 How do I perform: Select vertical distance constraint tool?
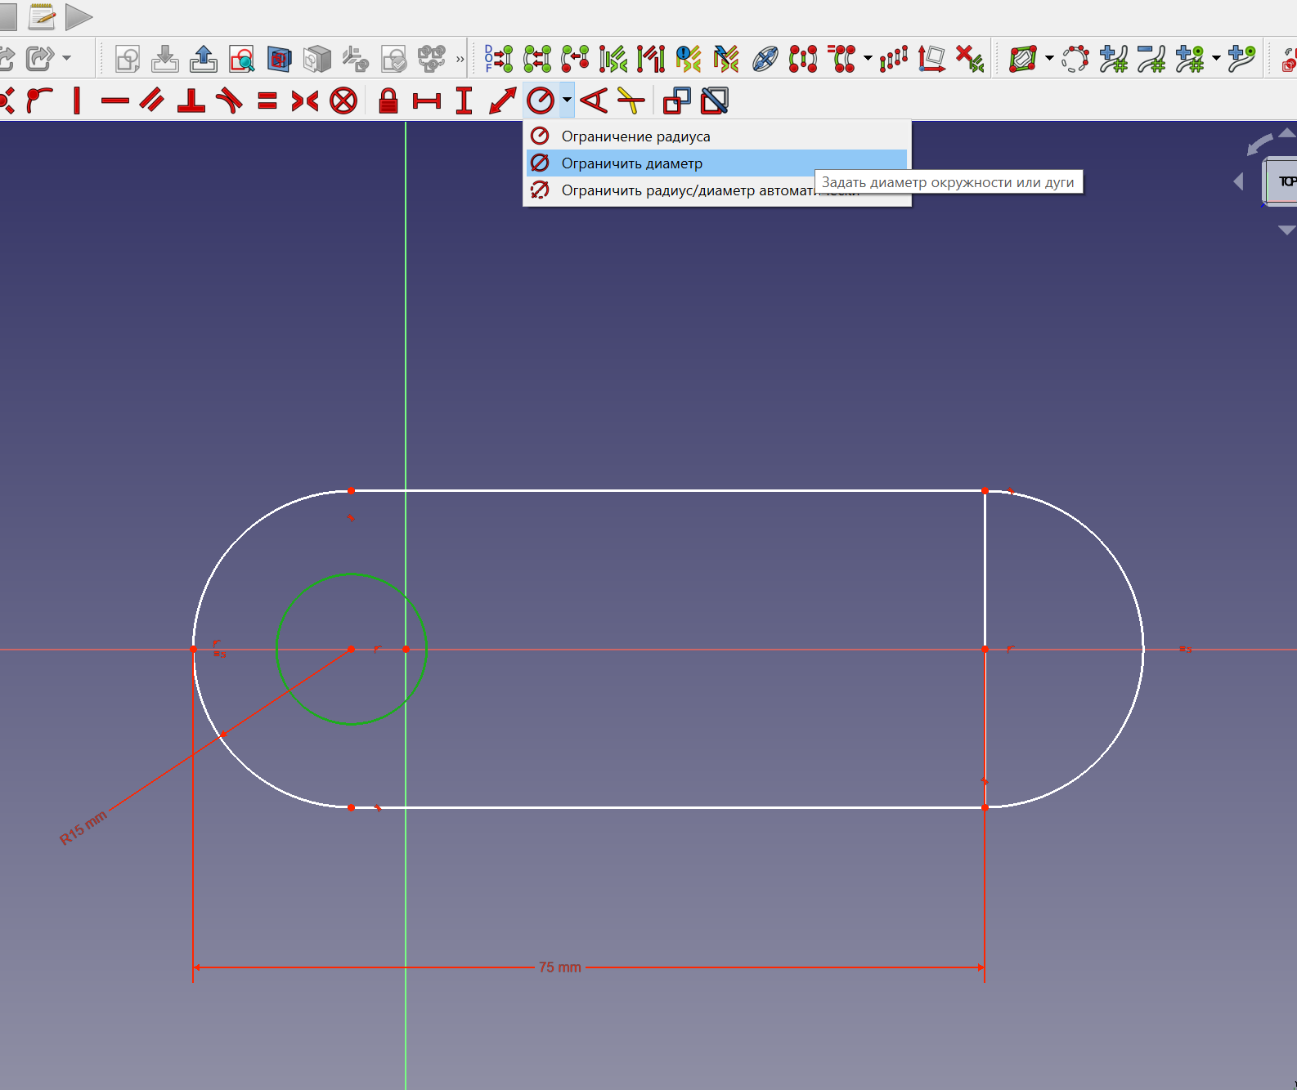(x=464, y=101)
